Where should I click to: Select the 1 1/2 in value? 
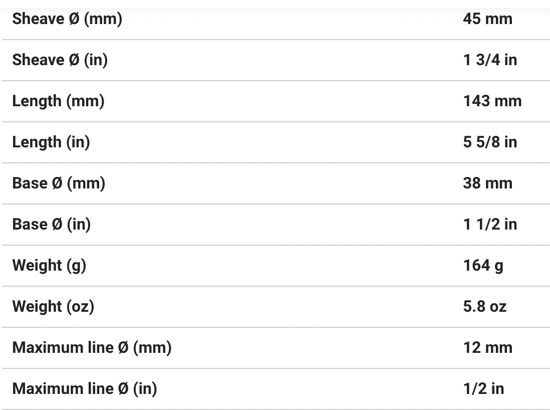click(x=490, y=225)
